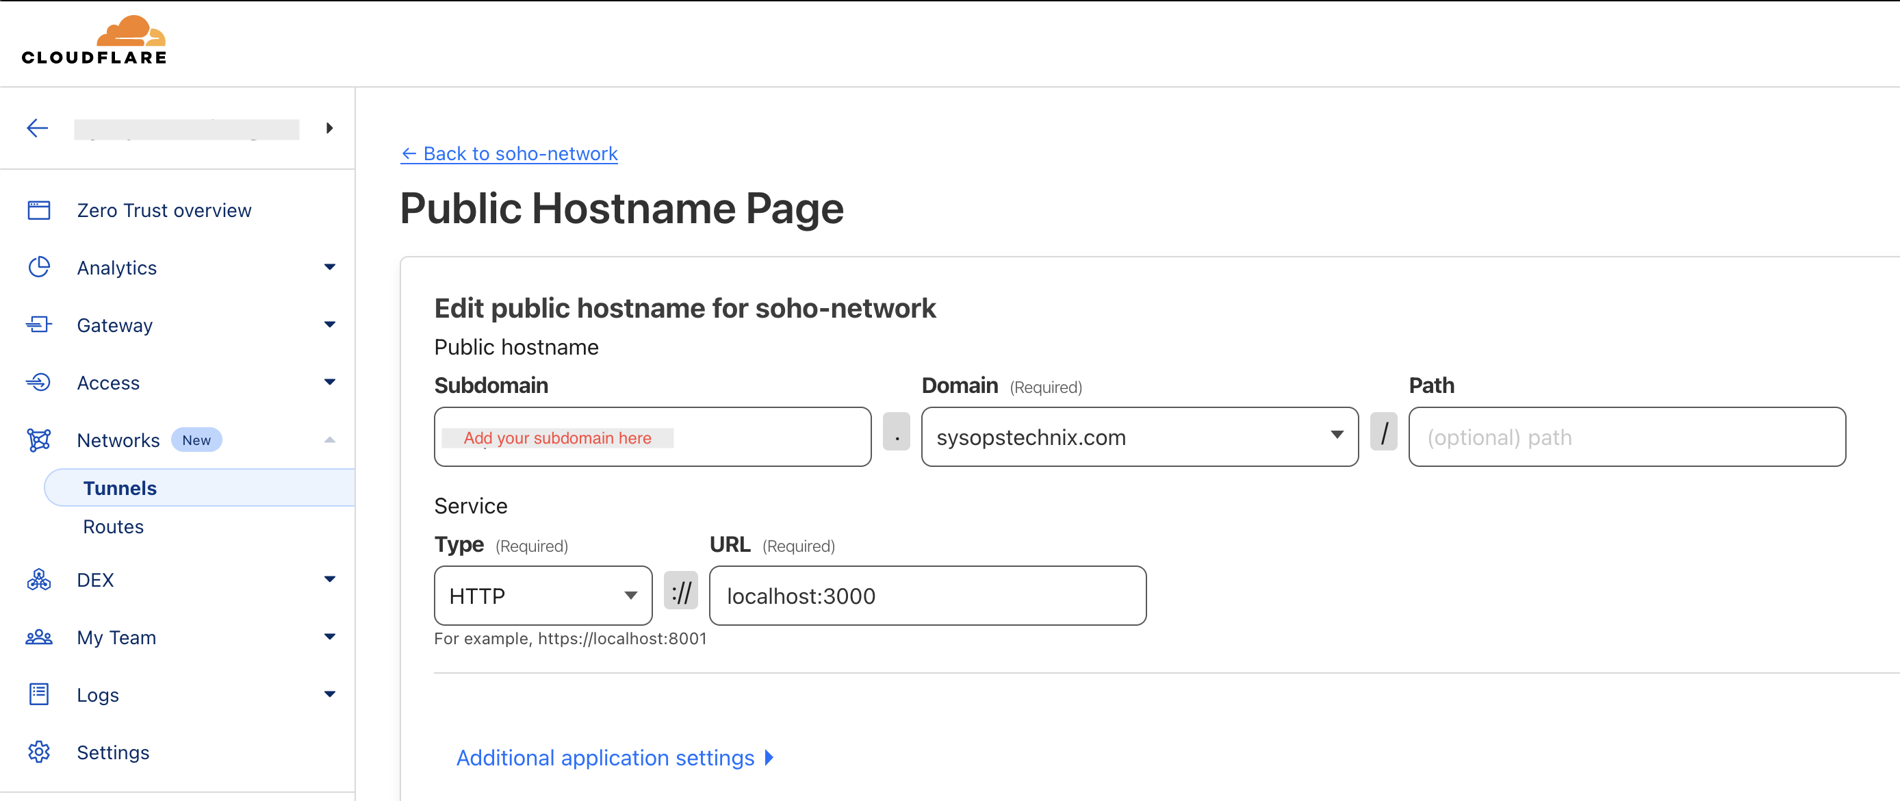Click the My Team people icon
This screenshot has height=801, width=1900.
pos(39,637)
